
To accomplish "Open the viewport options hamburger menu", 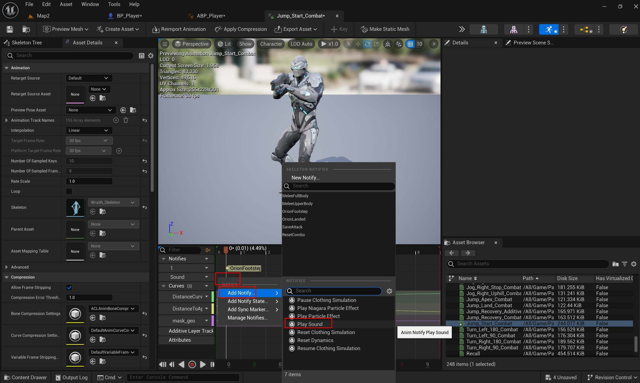I will pos(165,44).
